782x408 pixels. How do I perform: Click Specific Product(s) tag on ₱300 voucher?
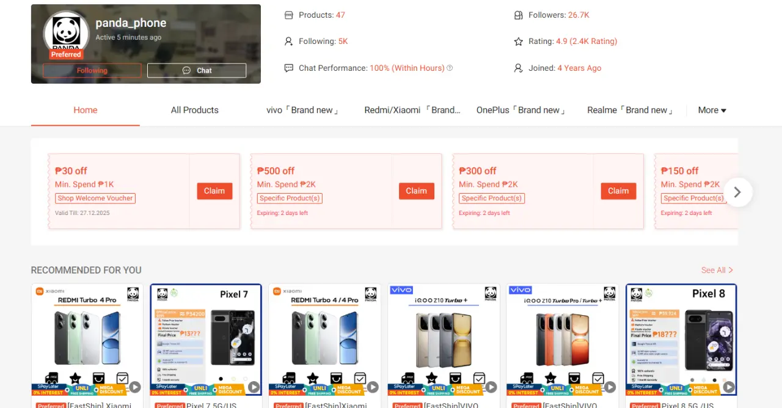coord(492,199)
